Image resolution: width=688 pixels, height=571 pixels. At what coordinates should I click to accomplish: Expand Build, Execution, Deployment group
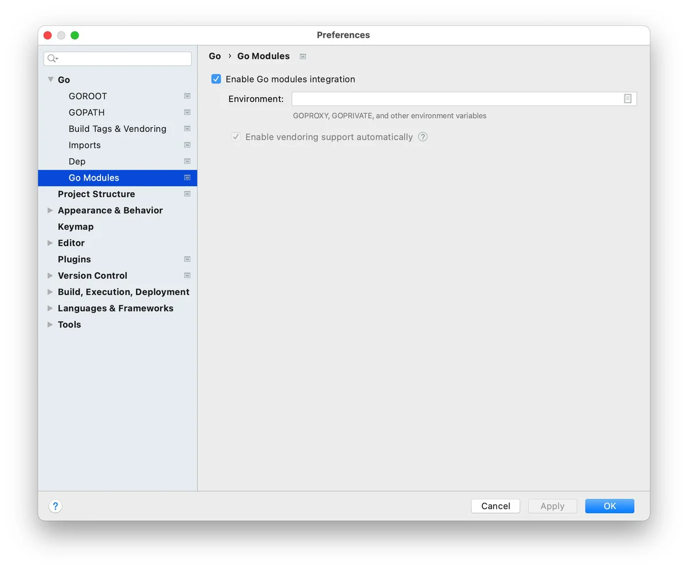50,292
